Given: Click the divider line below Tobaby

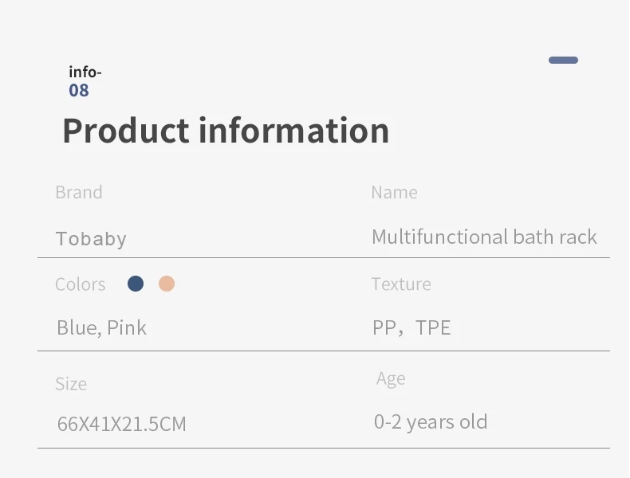Looking at the screenshot, I should click(x=323, y=258).
